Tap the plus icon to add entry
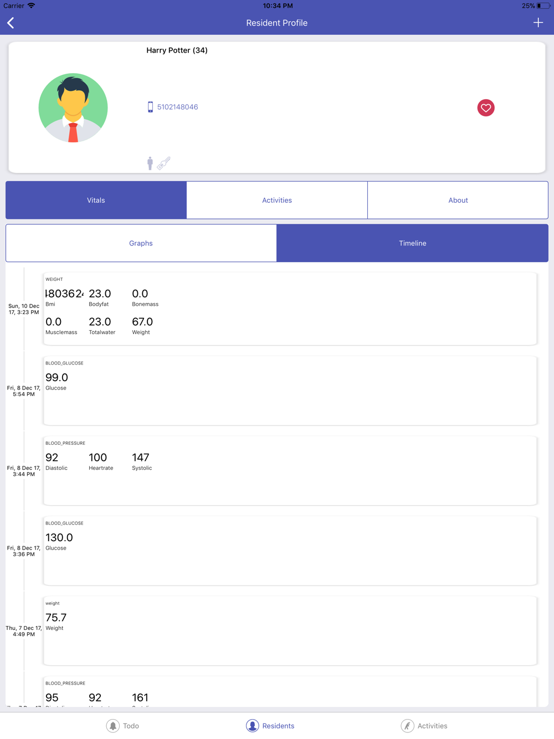Screen dimensions: 554x739 538,23
